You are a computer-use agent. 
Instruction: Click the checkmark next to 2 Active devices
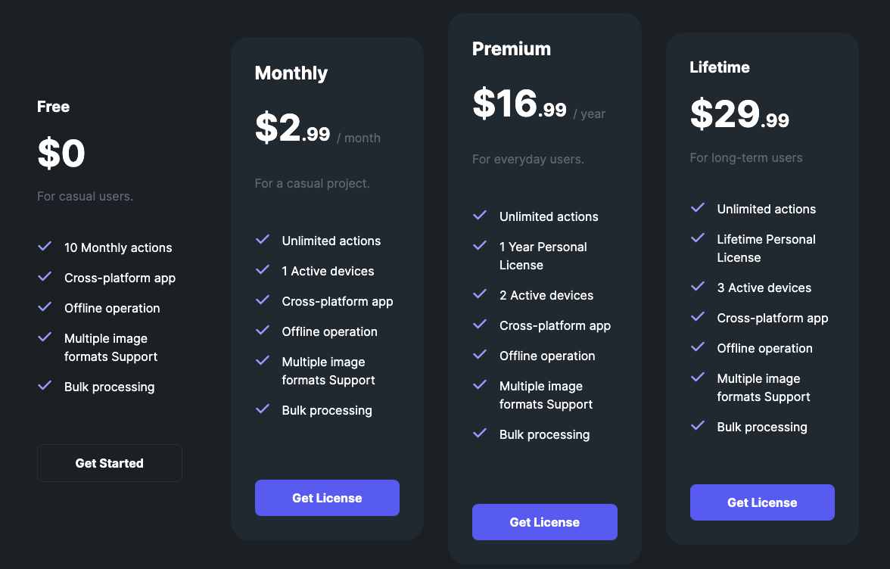point(479,294)
